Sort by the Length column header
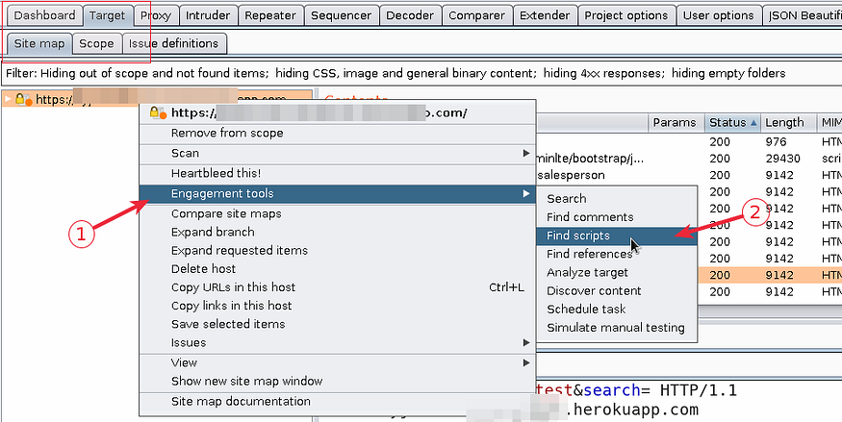The height and width of the screenshot is (422, 842). pyautogui.click(x=784, y=122)
